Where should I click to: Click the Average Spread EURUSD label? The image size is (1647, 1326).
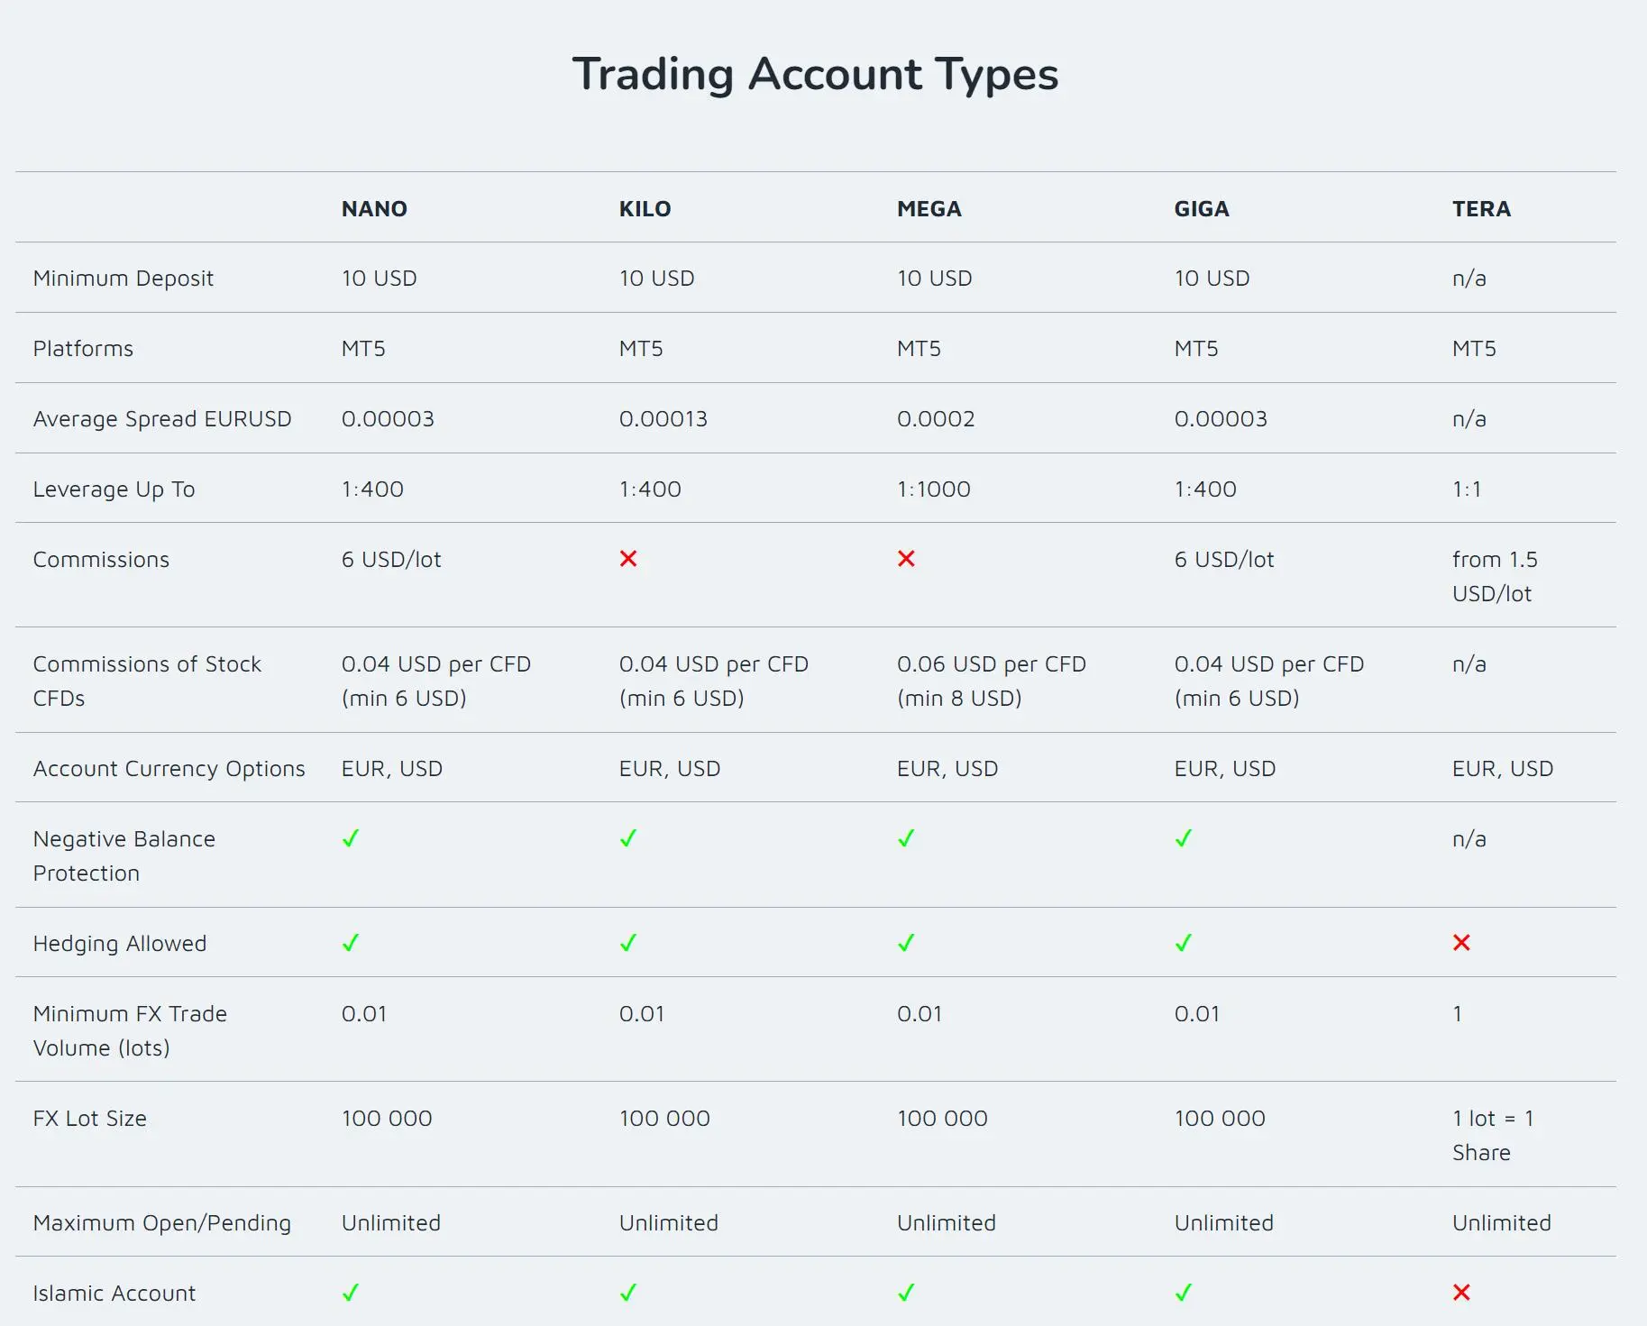(162, 419)
